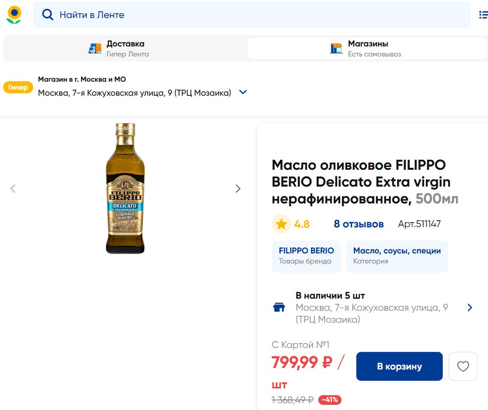Show next product image
The width and height of the screenshot is (488, 410).
[238, 189]
